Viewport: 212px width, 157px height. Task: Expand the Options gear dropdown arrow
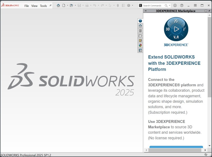click(133, 6)
